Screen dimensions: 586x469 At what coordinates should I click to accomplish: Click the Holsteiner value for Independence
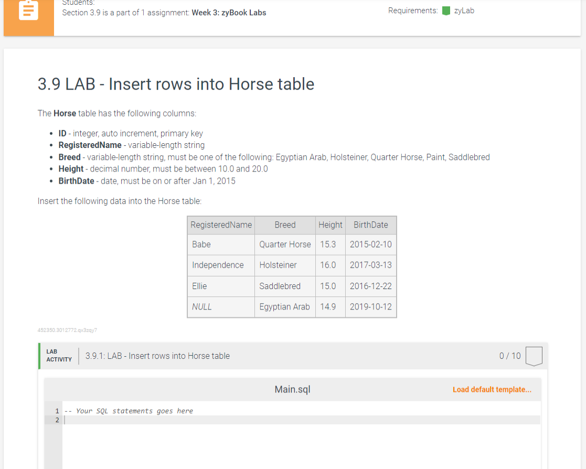[278, 265]
